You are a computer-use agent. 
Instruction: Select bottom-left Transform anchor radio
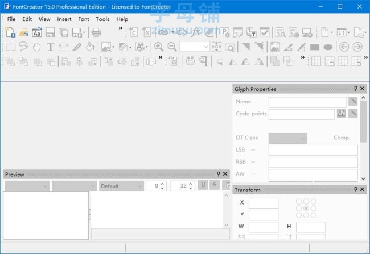tap(299, 215)
